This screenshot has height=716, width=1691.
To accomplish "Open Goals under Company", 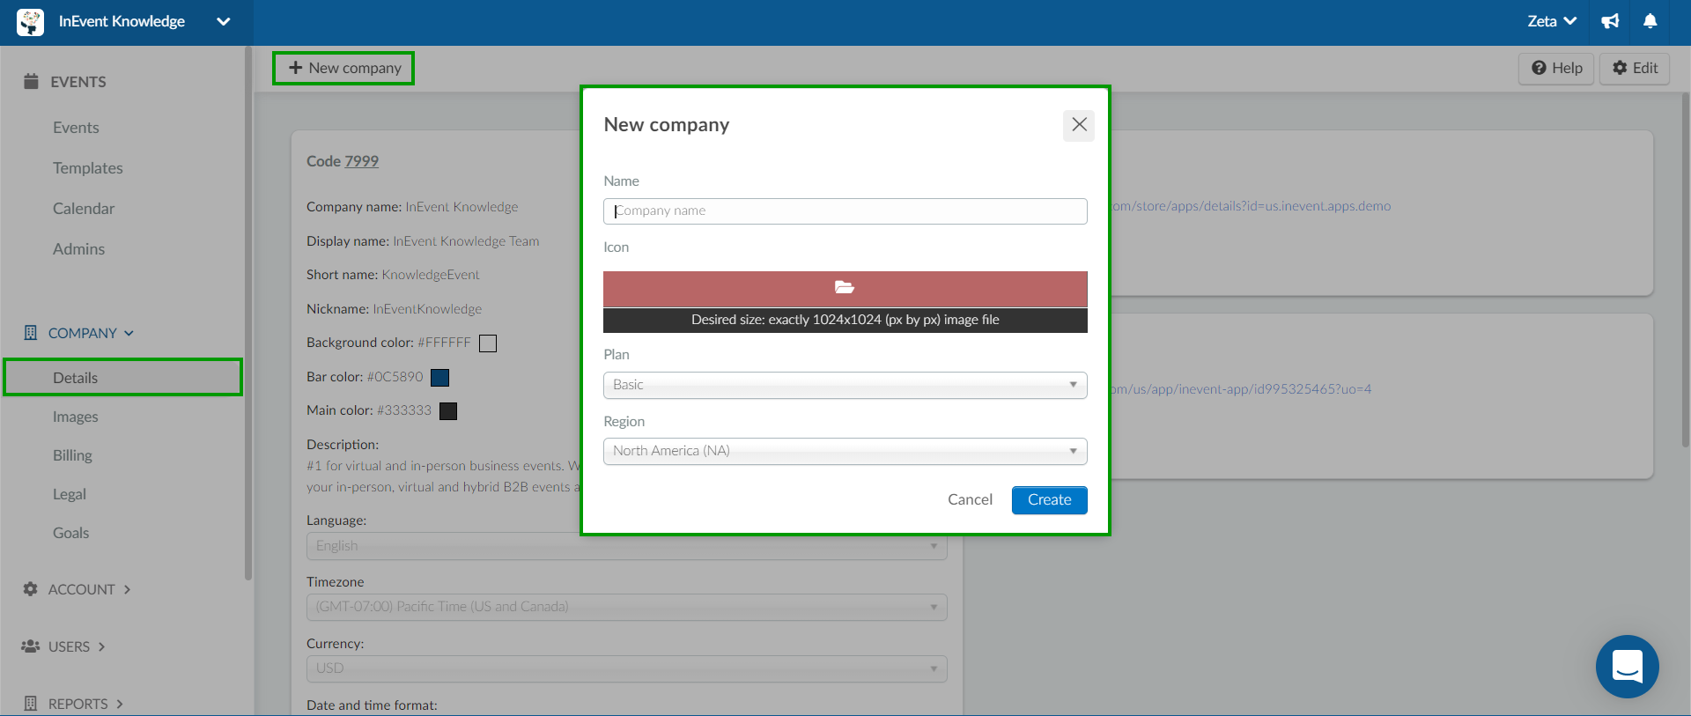I will [x=70, y=533].
